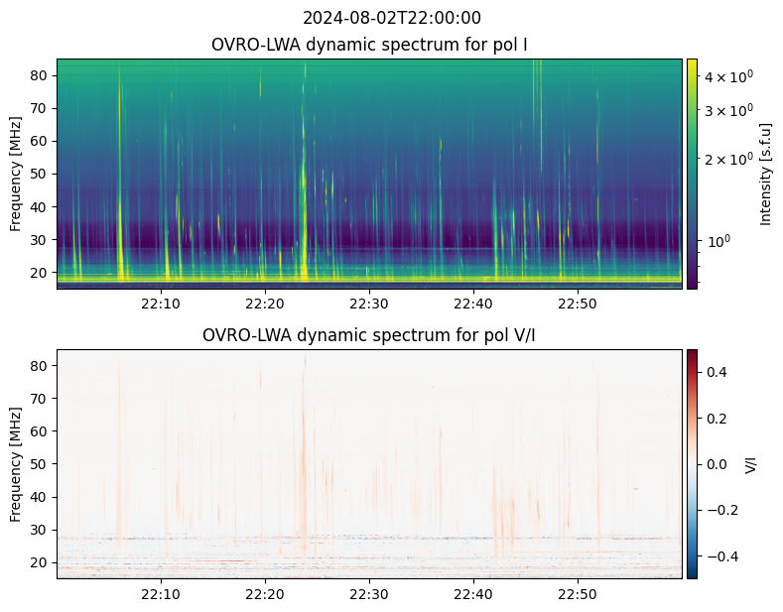Image resolution: width=783 pixels, height=612 pixels.
Task: Click the 0.0 tick on V/I colorbar
Action: click(718, 464)
